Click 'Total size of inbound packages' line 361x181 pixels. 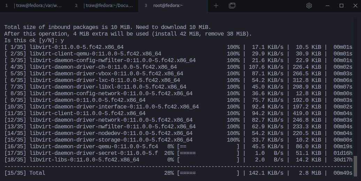108,27
